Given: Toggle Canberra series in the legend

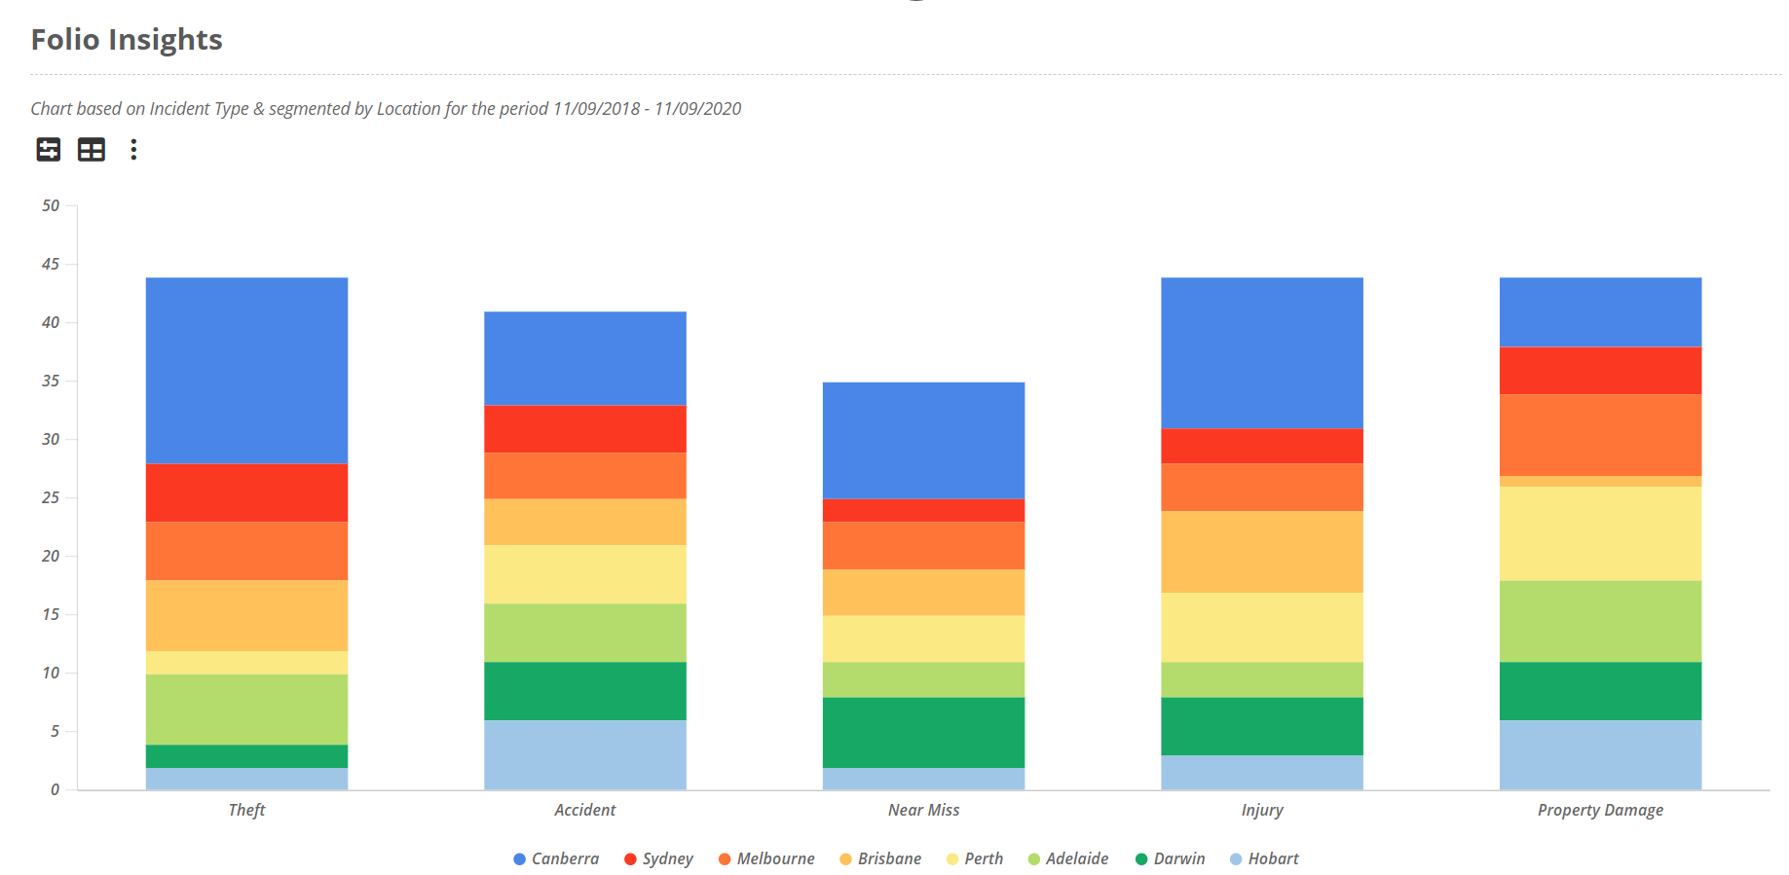Looking at the screenshot, I should point(556,858).
